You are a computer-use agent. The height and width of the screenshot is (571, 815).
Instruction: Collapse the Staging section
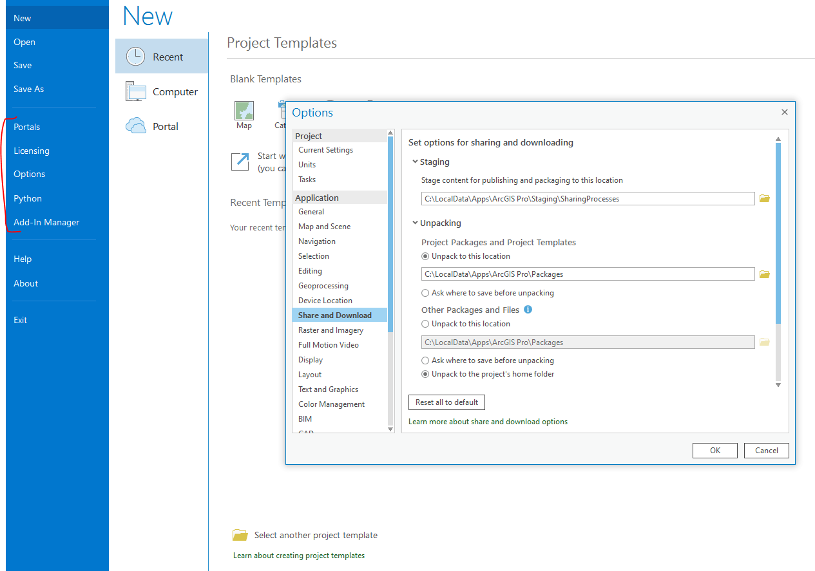(x=415, y=162)
